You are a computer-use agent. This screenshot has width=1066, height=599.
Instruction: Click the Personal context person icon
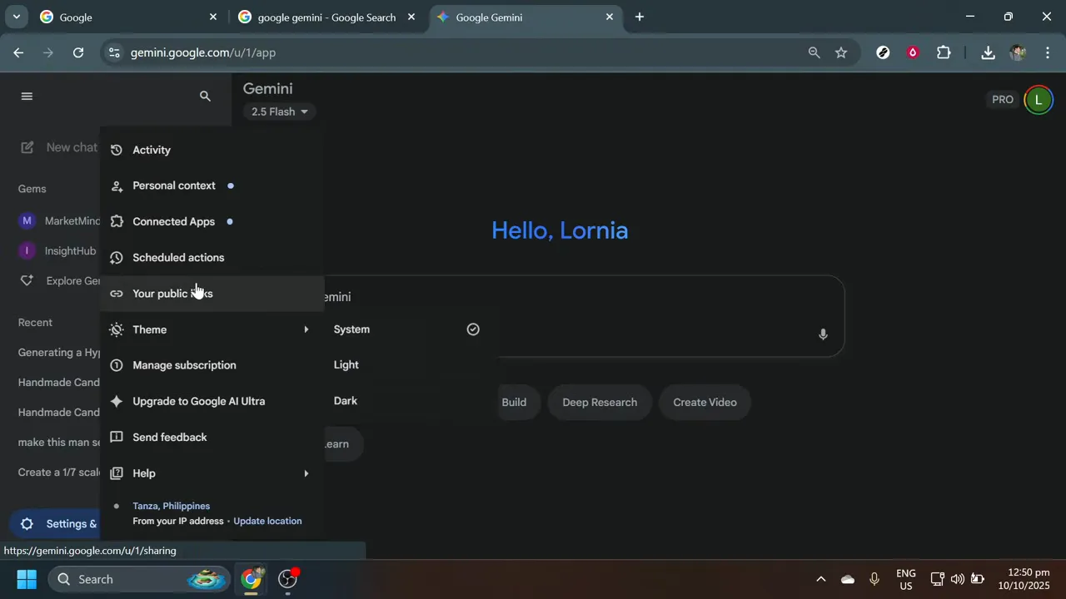[117, 186]
